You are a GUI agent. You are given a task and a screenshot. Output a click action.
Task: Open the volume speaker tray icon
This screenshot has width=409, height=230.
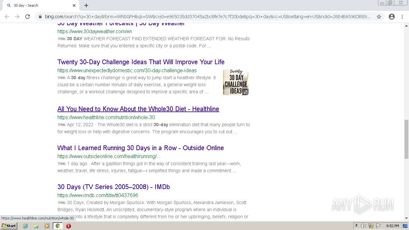(x=363, y=226)
